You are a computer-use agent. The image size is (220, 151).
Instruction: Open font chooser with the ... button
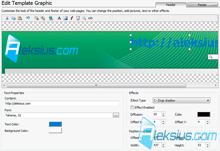116,115
